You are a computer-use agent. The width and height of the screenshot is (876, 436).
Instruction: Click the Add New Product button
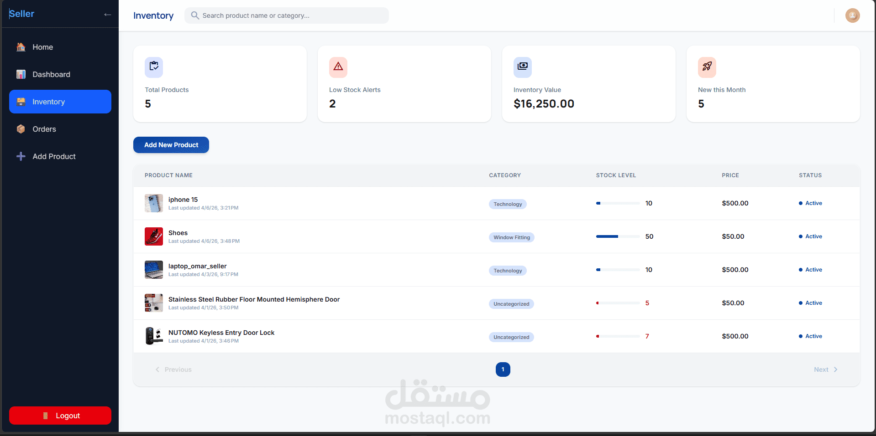tap(171, 145)
